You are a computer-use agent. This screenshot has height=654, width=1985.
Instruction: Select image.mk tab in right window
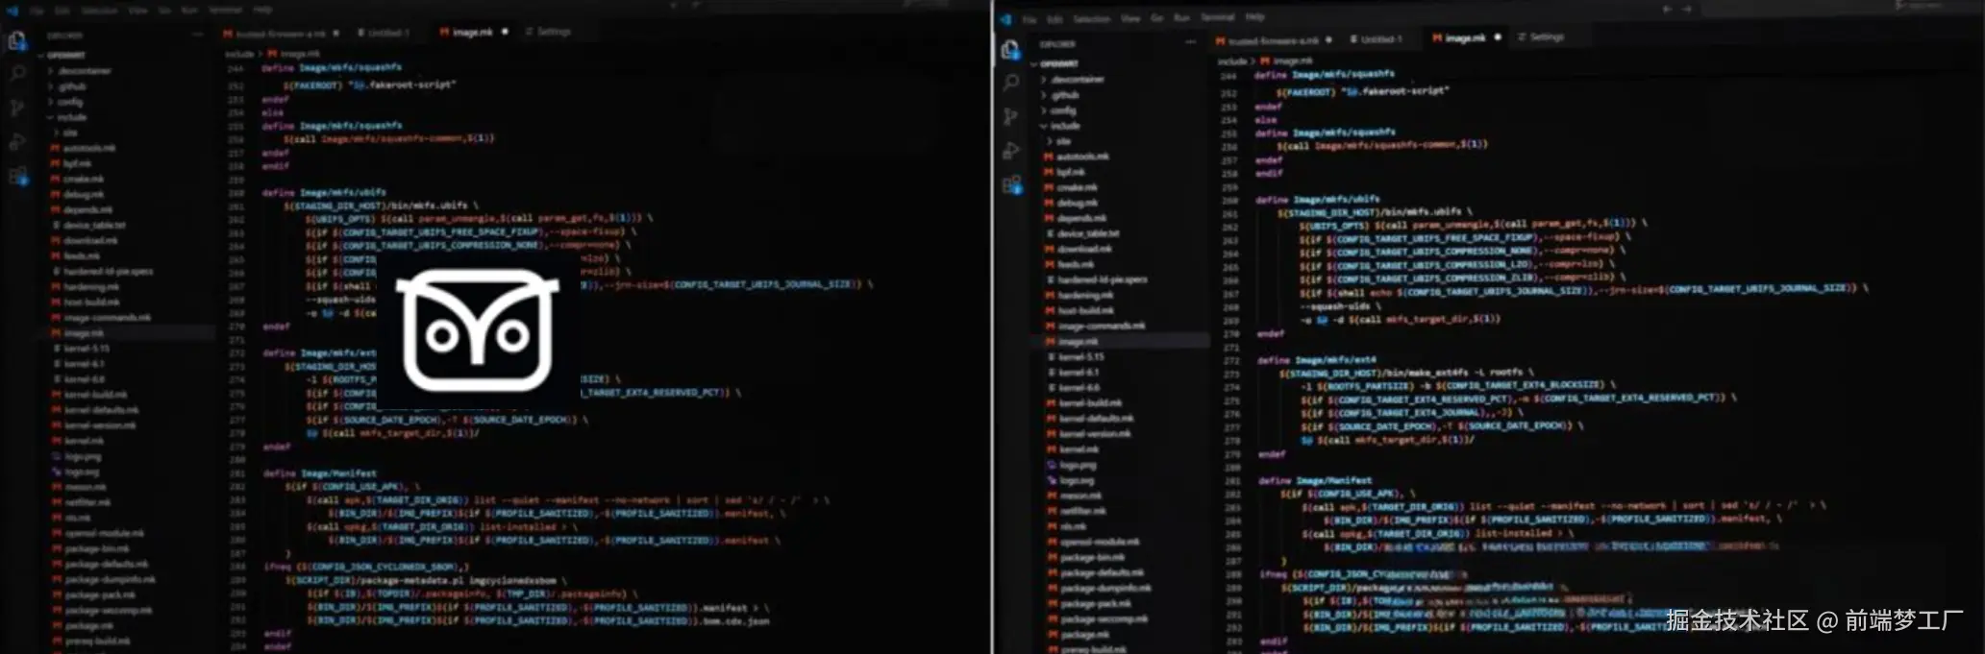tap(1465, 38)
